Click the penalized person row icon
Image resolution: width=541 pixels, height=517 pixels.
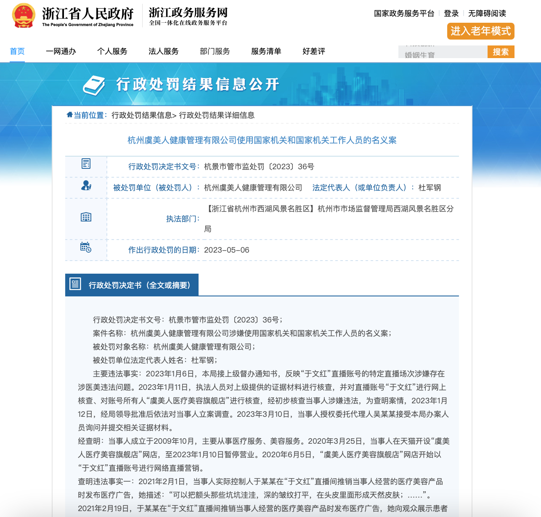[x=86, y=185]
